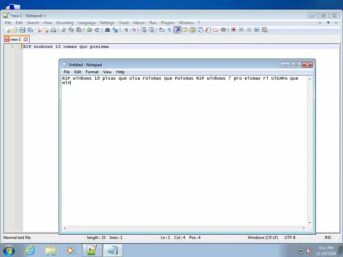The image size is (343, 257).
Task: Click the Close document toolbar icon
Action: point(38,30)
